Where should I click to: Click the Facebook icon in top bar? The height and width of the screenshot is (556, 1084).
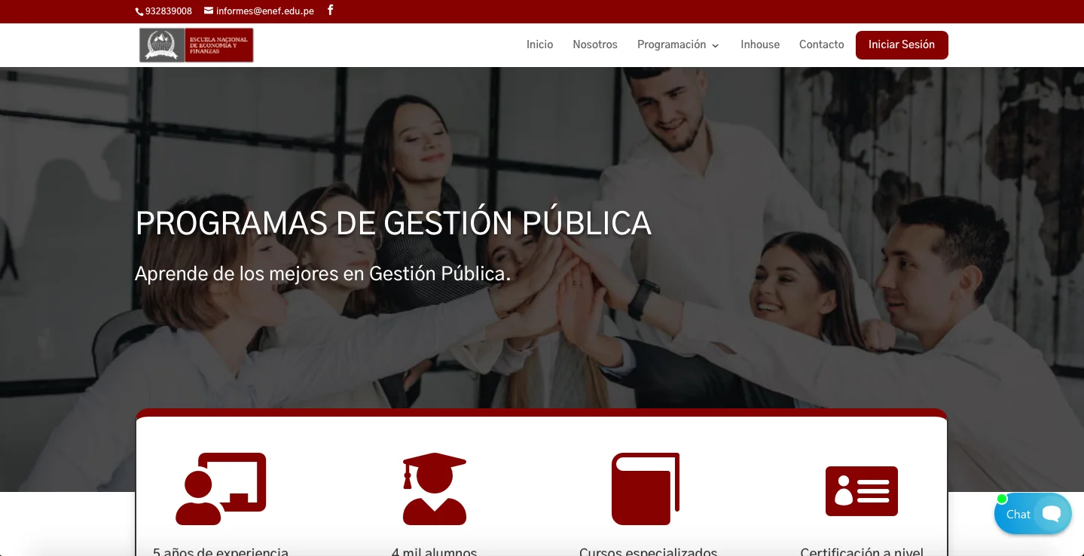point(330,11)
